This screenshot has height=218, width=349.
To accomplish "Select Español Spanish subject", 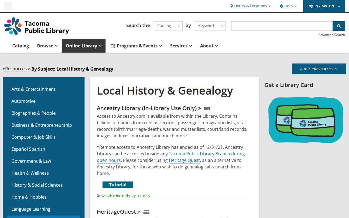I will tap(28, 149).
